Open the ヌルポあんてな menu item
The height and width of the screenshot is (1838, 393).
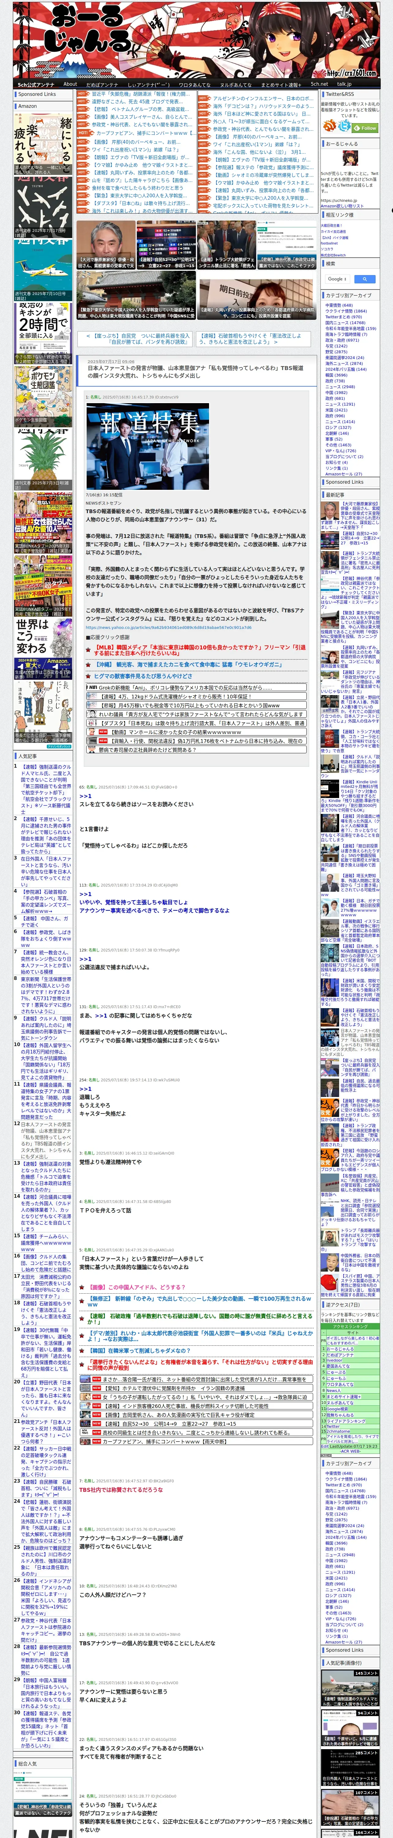236,84
